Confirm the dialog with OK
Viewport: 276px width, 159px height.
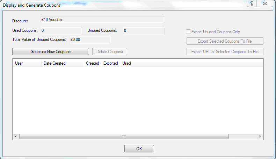tap(139, 149)
